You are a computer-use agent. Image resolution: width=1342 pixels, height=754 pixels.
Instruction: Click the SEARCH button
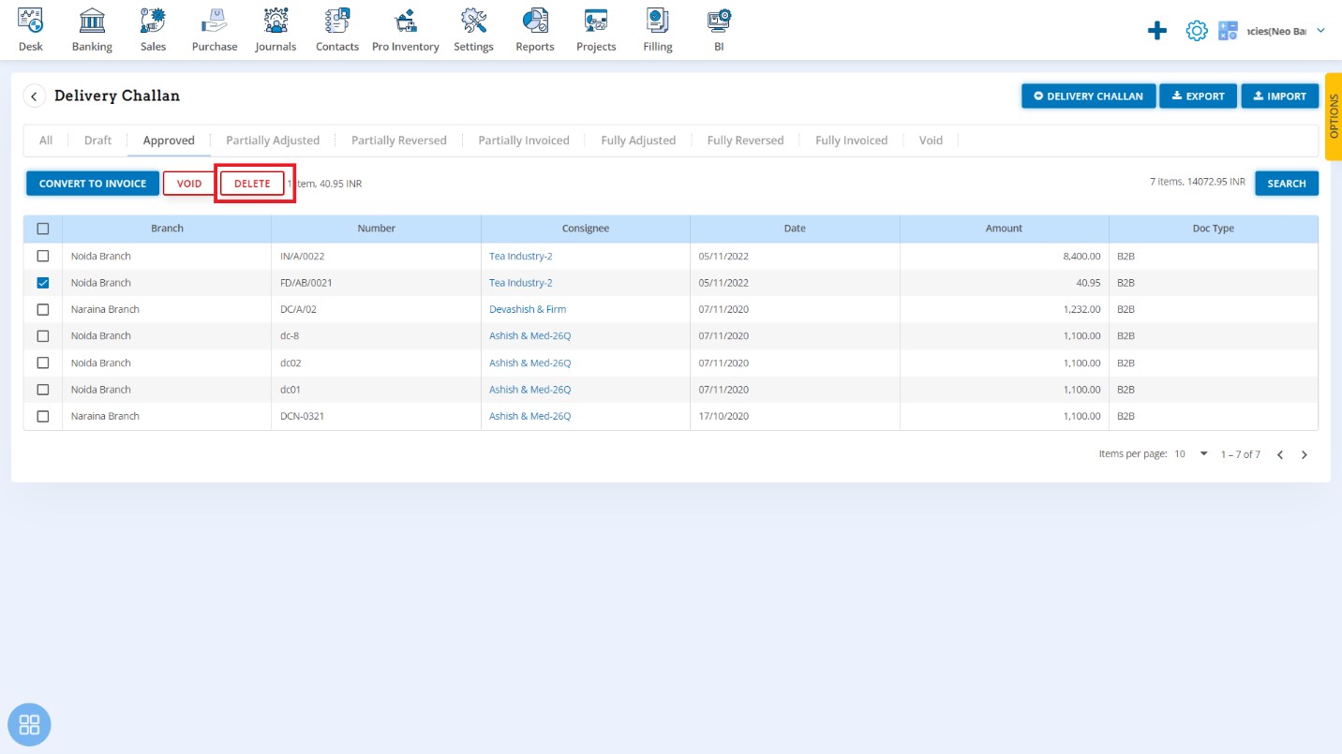click(1287, 184)
